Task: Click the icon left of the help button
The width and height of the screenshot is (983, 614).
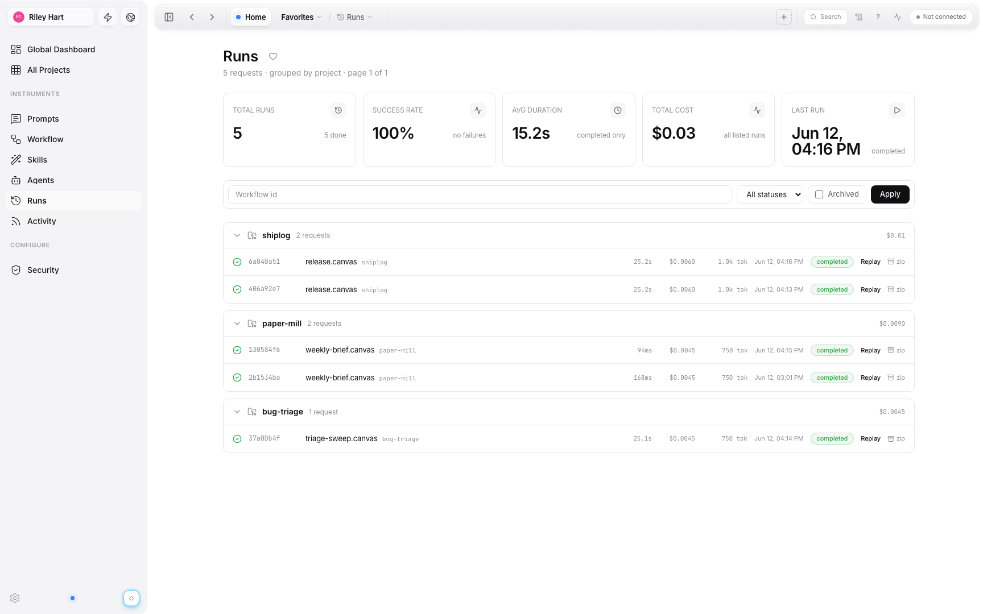Action: 859,17
